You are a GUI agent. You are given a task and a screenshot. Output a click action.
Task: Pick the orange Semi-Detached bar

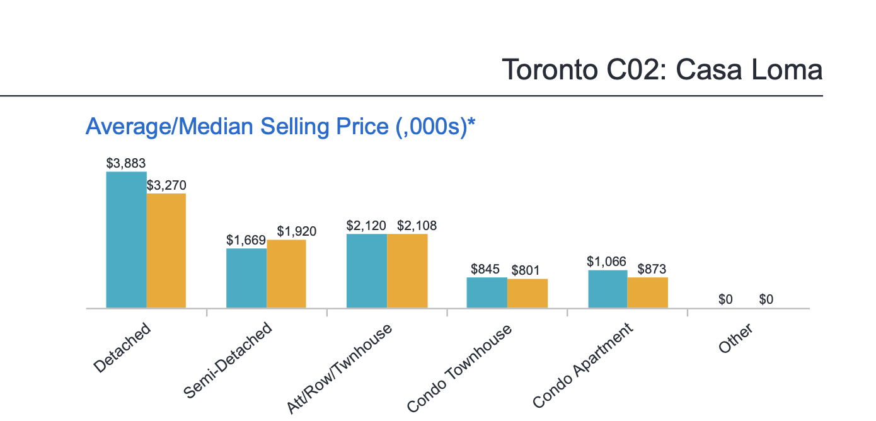[x=286, y=274]
